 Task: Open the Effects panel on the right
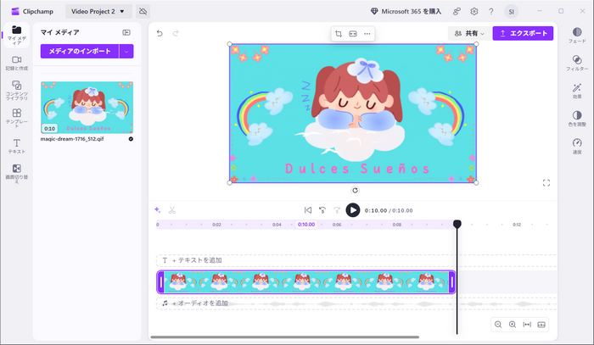577,92
